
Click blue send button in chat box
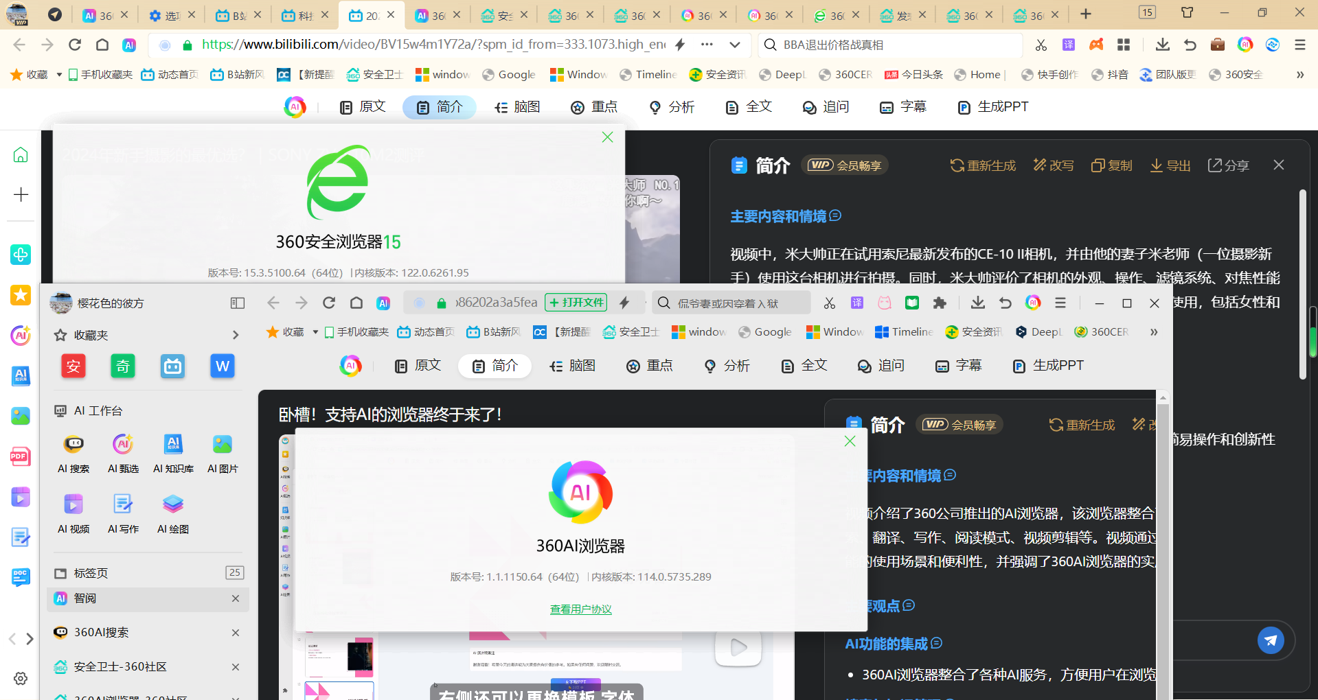(x=1271, y=640)
